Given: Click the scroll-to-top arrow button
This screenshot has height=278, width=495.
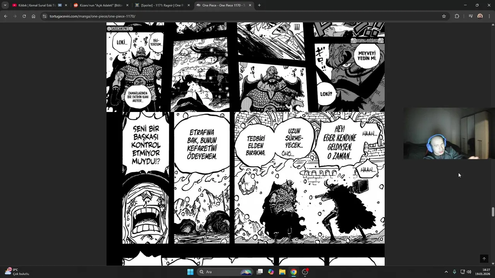Looking at the screenshot, I should [484, 259].
